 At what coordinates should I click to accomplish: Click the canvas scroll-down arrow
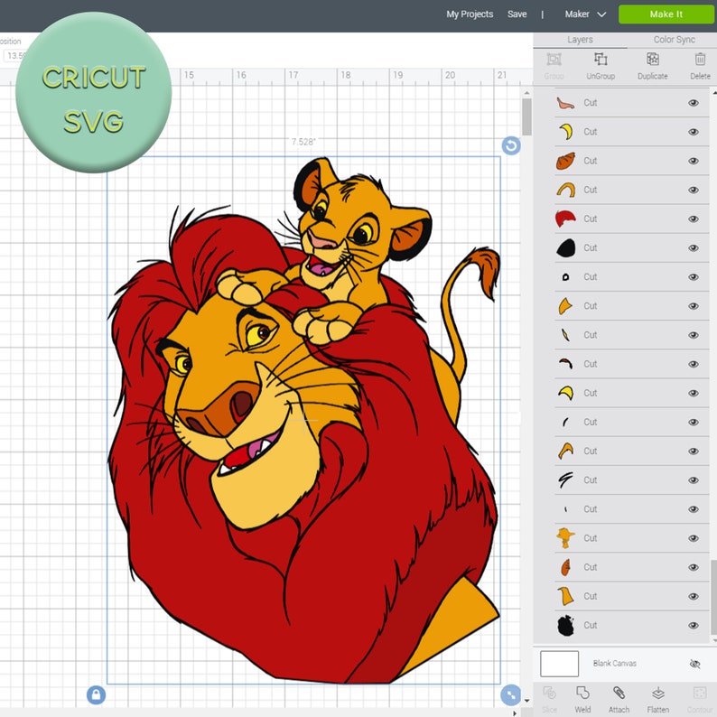click(x=526, y=701)
